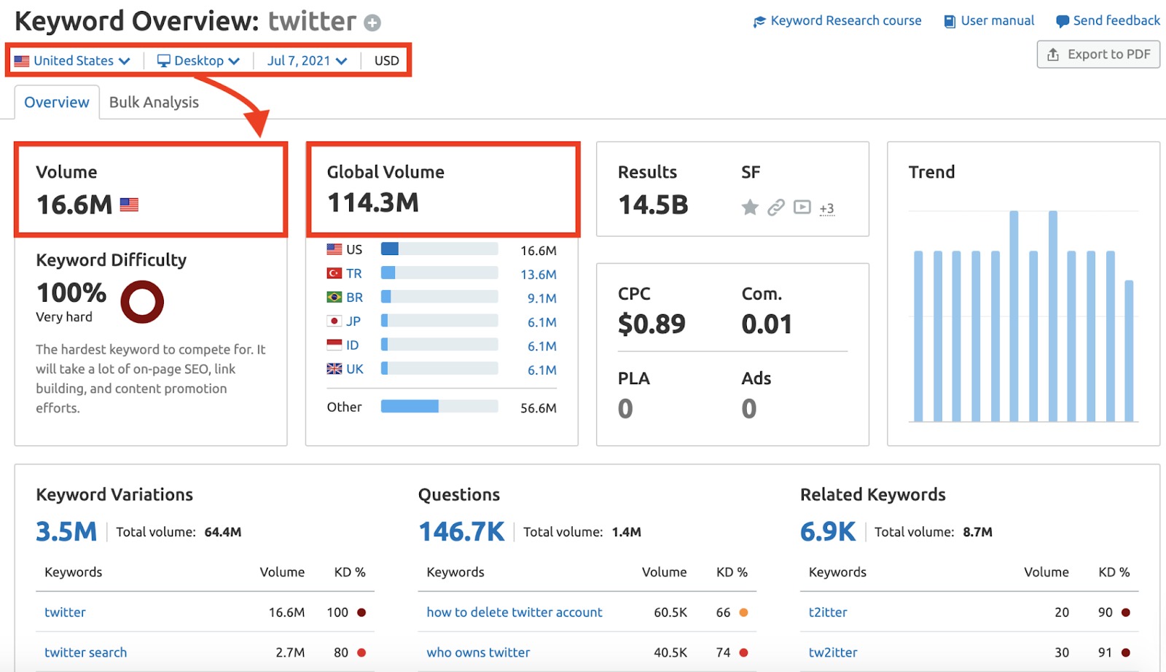Open the Keyword Research course link
Viewport: 1166px width, 672px height.
[845, 21]
